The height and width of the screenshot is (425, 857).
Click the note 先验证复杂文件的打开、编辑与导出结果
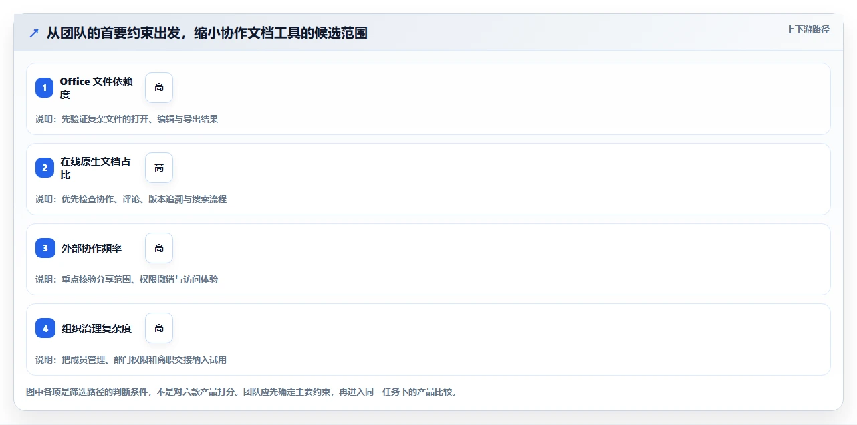(139, 119)
